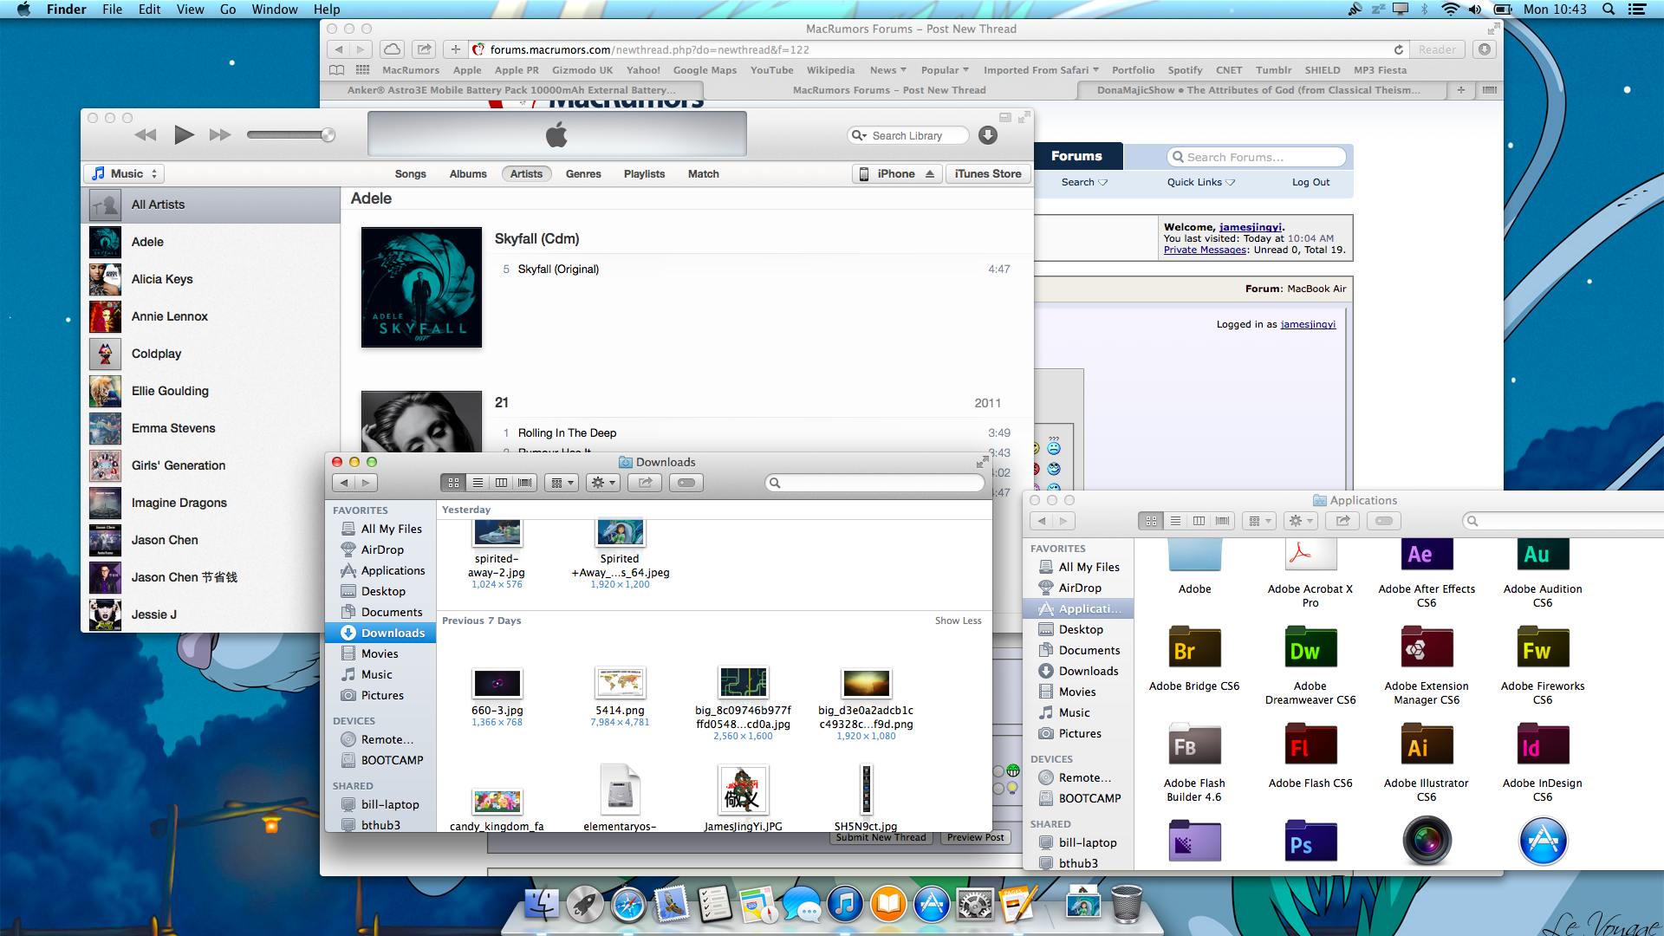Open Adobe After Effects CS6 icon
The image size is (1664, 936).
point(1426,556)
